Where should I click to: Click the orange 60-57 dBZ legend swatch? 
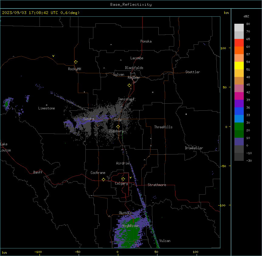[239, 50]
